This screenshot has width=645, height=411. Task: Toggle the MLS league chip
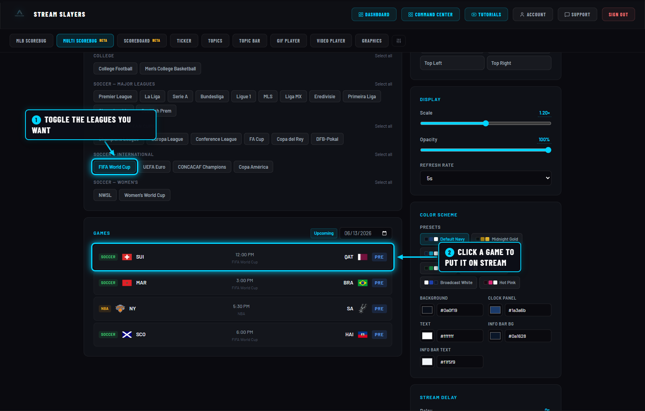coord(268,97)
